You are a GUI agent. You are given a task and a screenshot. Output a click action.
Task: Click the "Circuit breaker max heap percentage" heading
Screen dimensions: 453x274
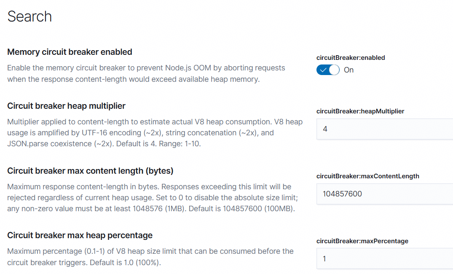coord(80,236)
